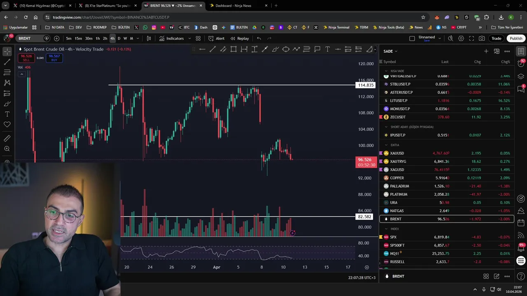Click the heart favorites icon in left sidebar

point(7,124)
